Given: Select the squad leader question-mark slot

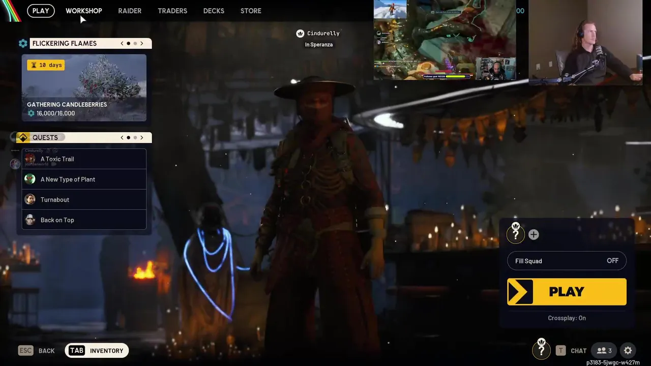Looking at the screenshot, I should (x=516, y=234).
